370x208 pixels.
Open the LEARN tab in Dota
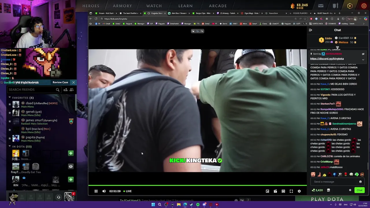[x=186, y=6]
